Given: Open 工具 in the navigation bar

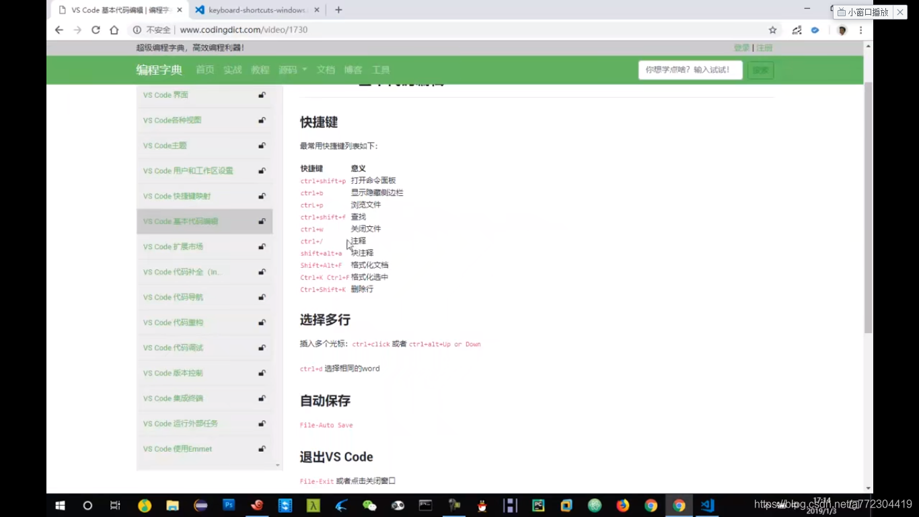Looking at the screenshot, I should click(381, 70).
